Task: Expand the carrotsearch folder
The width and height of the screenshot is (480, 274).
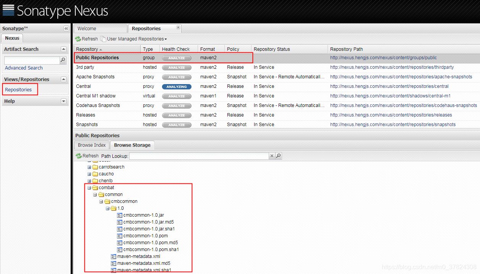Action: [x=89, y=167]
